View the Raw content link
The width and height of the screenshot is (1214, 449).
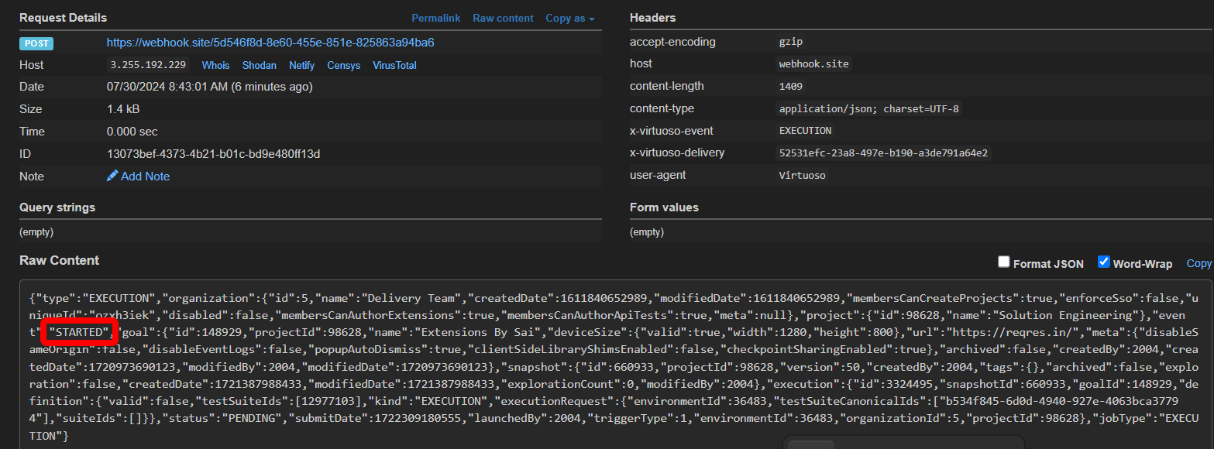(x=503, y=18)
